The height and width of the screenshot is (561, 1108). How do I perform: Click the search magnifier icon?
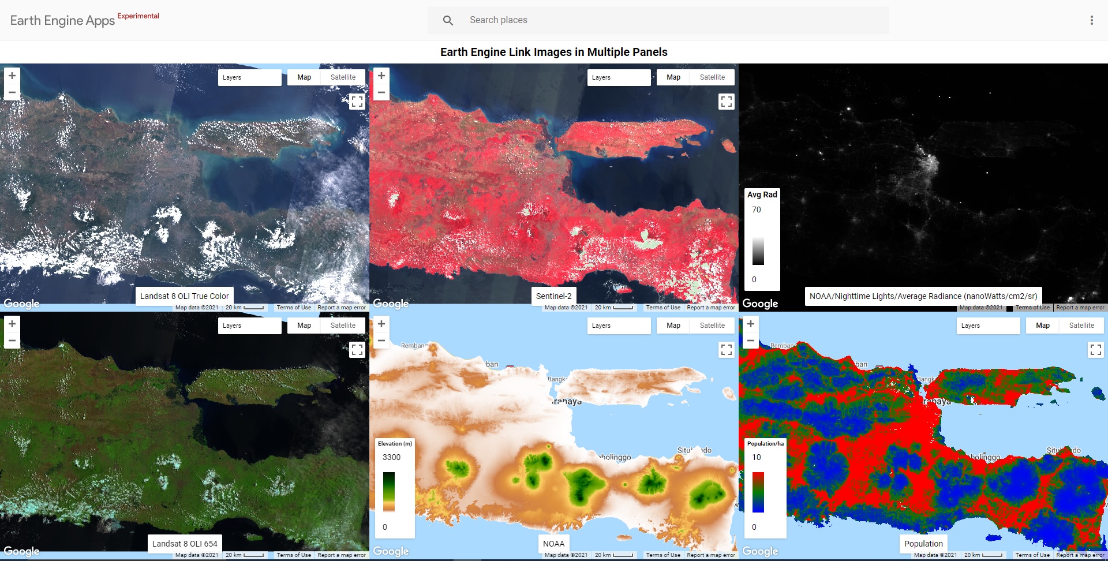pyautogui.click(x=448, y=20)
